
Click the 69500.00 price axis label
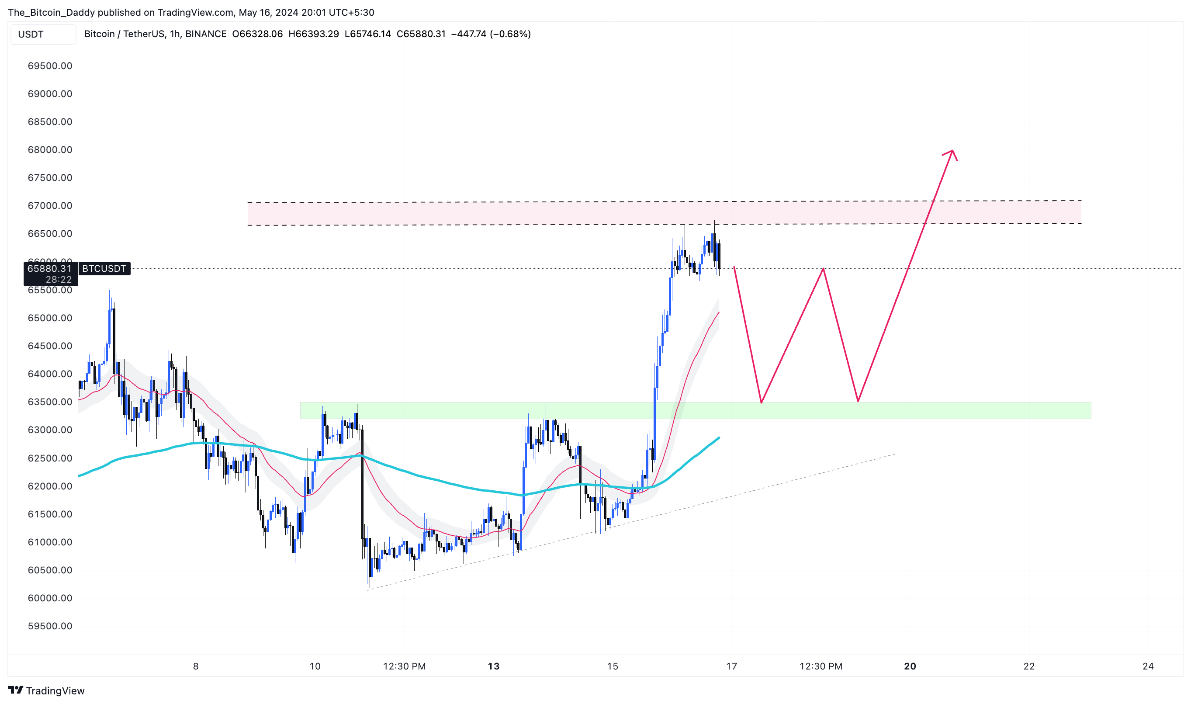50,66
